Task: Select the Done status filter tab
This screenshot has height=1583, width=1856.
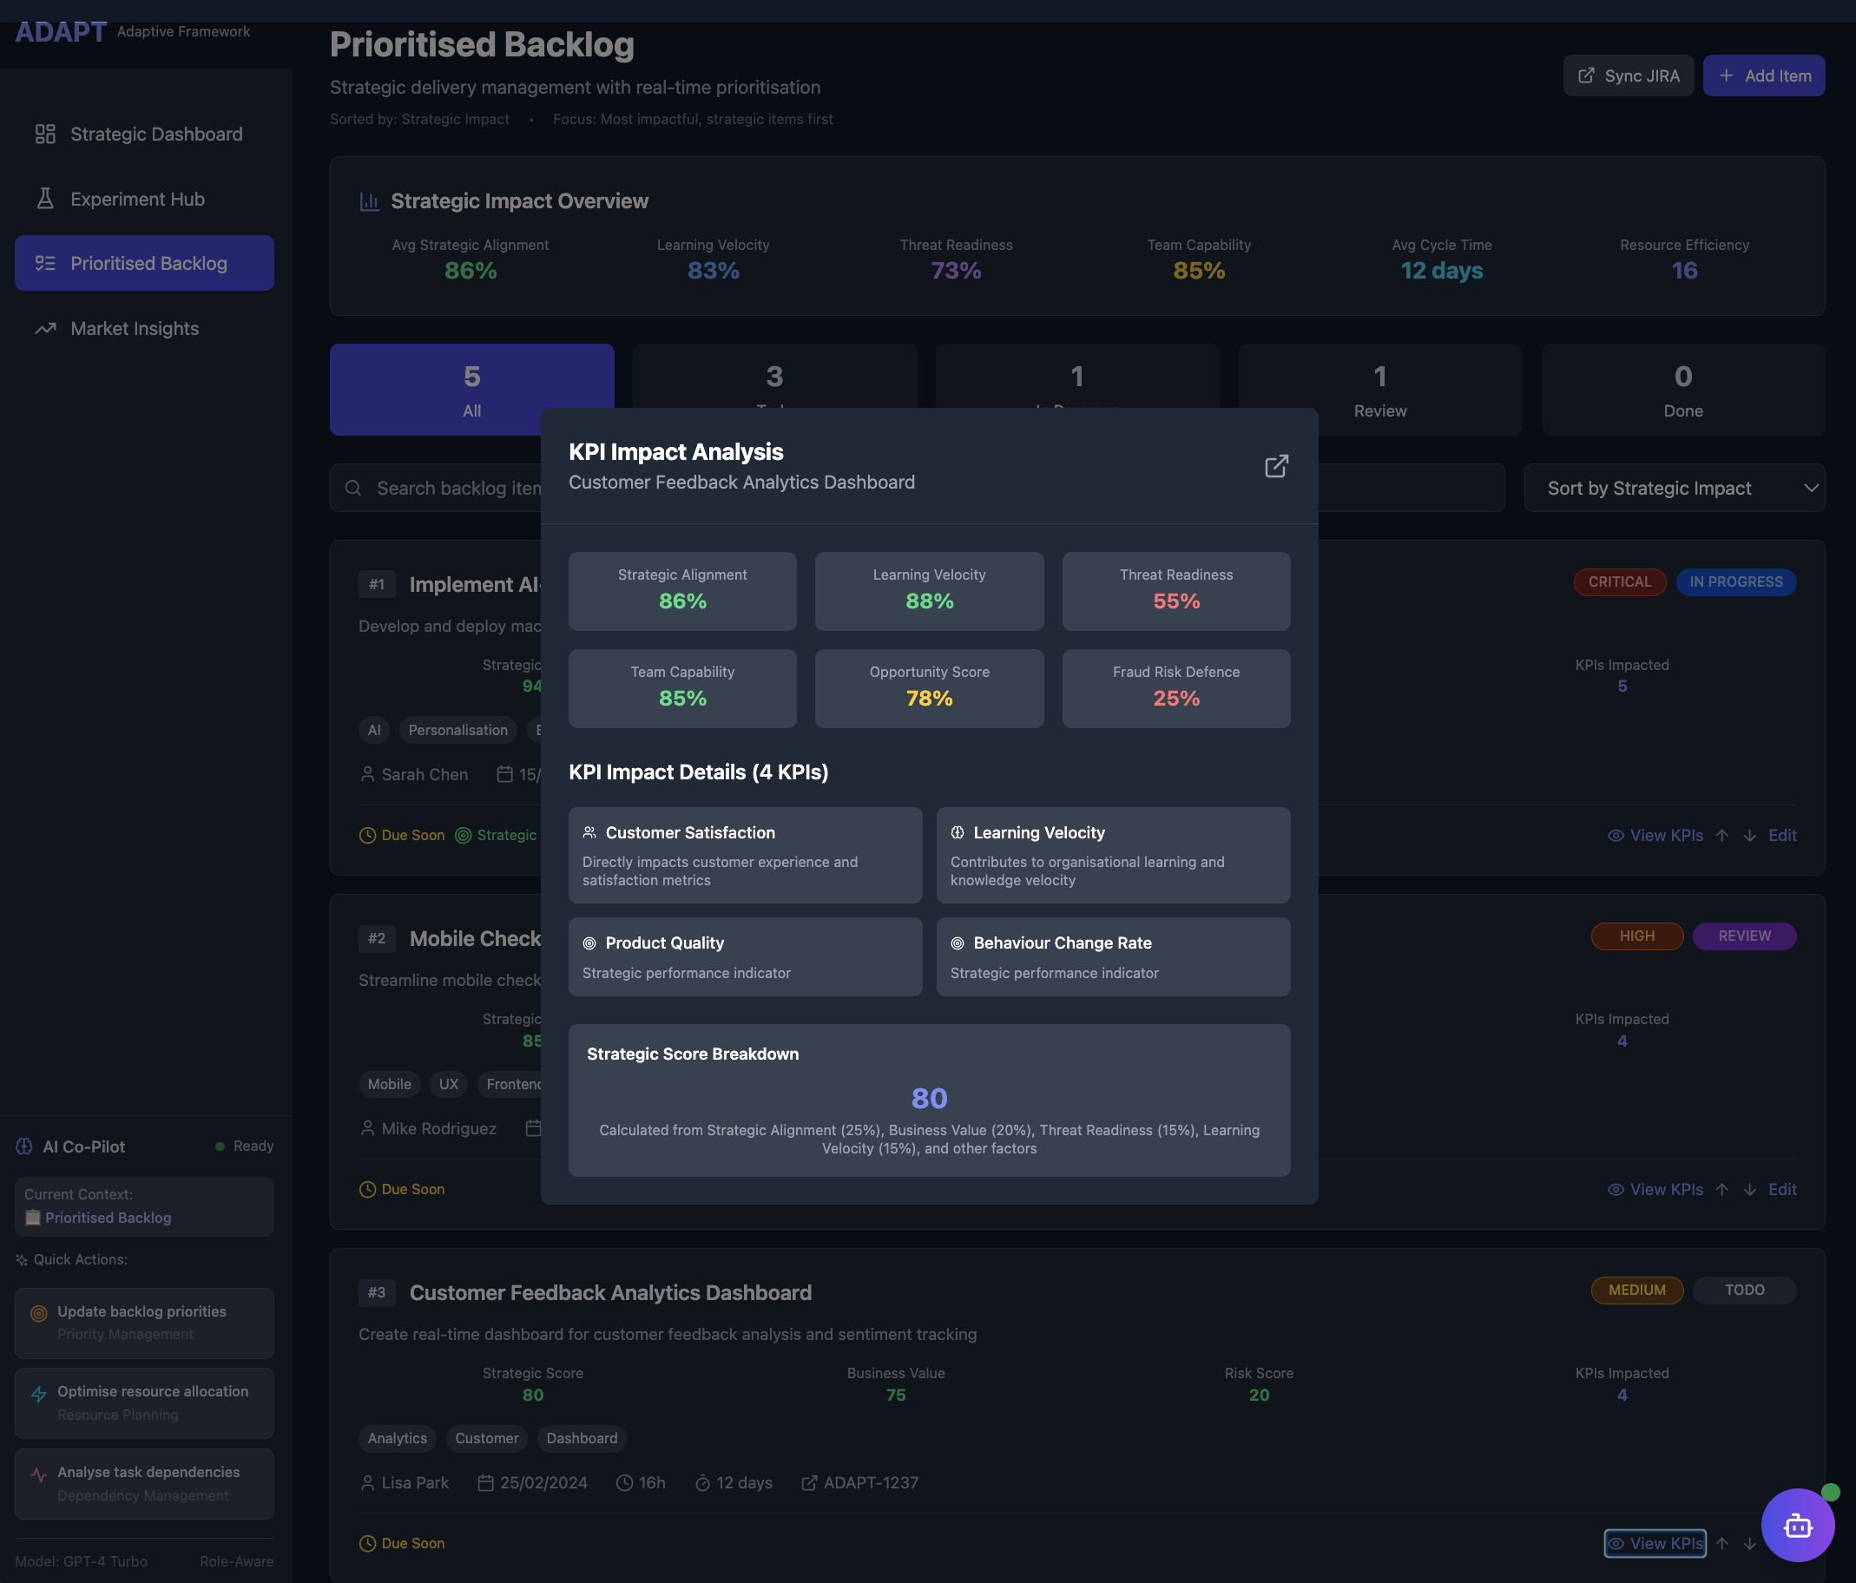Action: click(x=1682, y=391)
